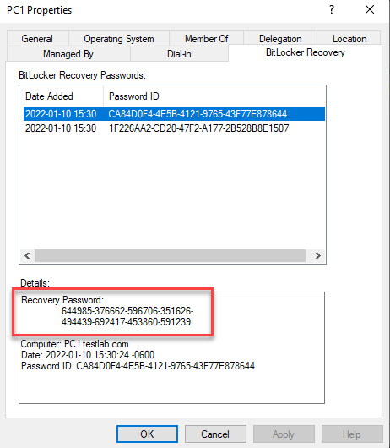Click the Computer: PC1.testlab.com text
Screen dimensions: 390x448
click(x=75, y=344)
